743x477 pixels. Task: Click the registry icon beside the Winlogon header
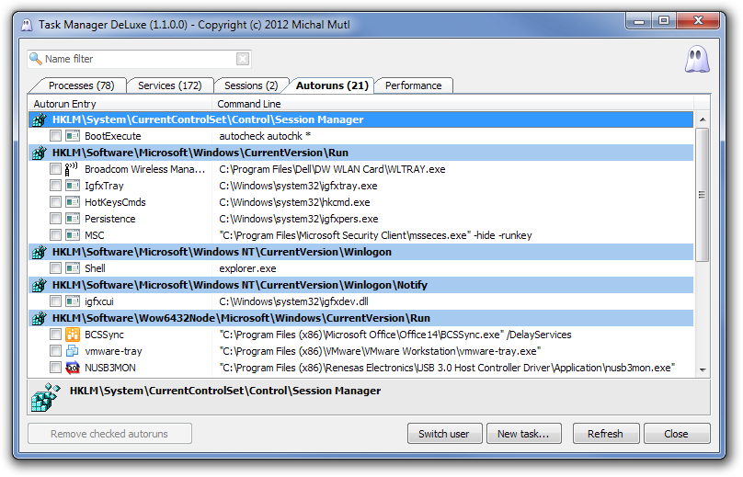[40, 252]
